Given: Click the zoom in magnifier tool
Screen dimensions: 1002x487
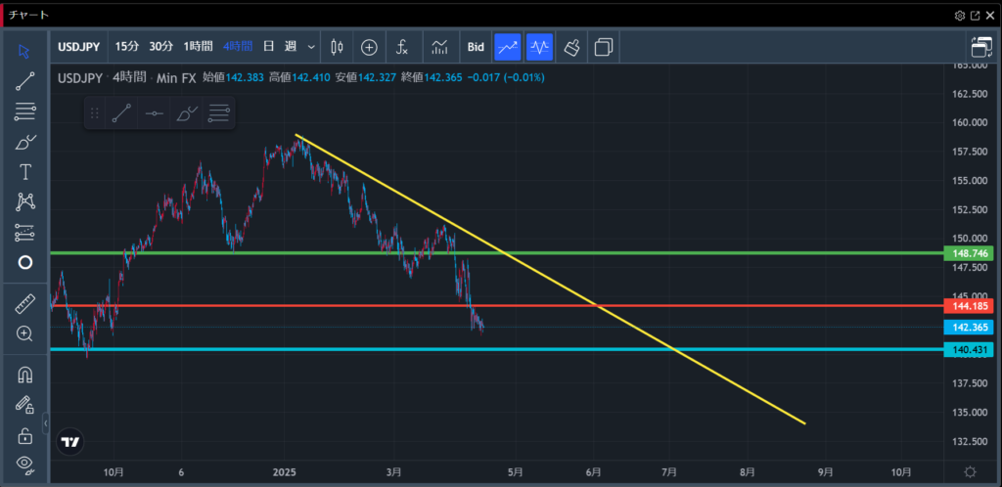Looking at the screenshot, I should point(25,333).
